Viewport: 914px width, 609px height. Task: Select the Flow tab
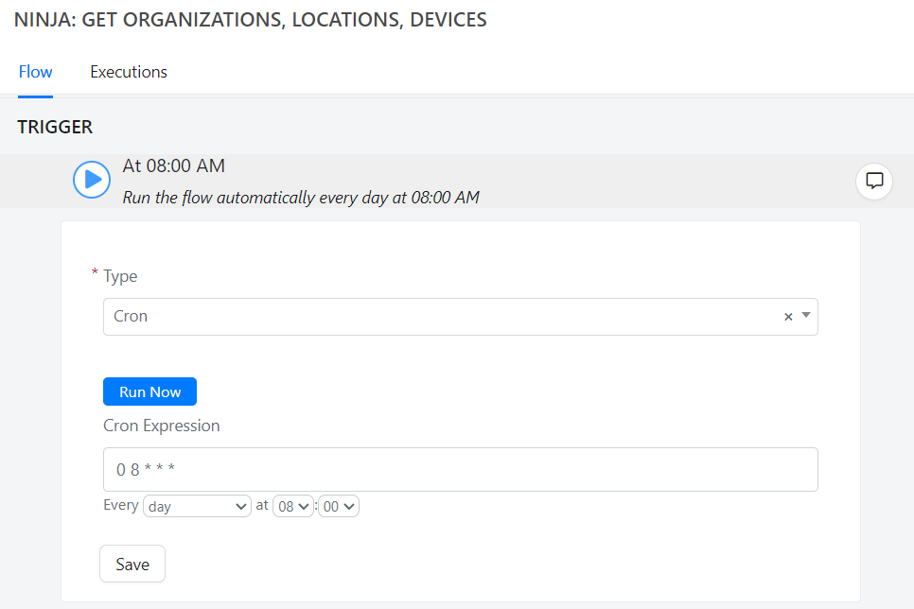[x=36, y=72]
